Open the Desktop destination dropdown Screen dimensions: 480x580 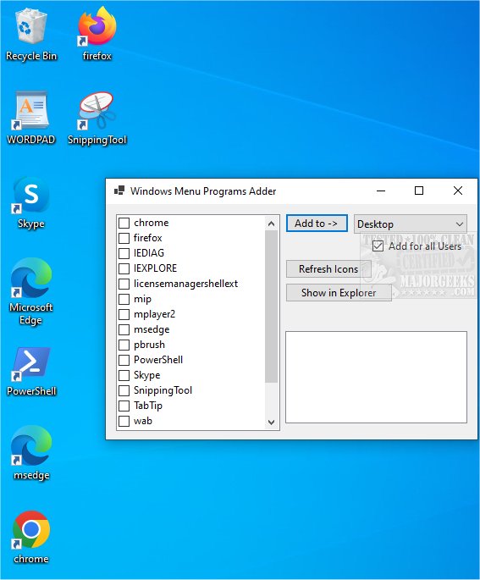coord(411,224)
